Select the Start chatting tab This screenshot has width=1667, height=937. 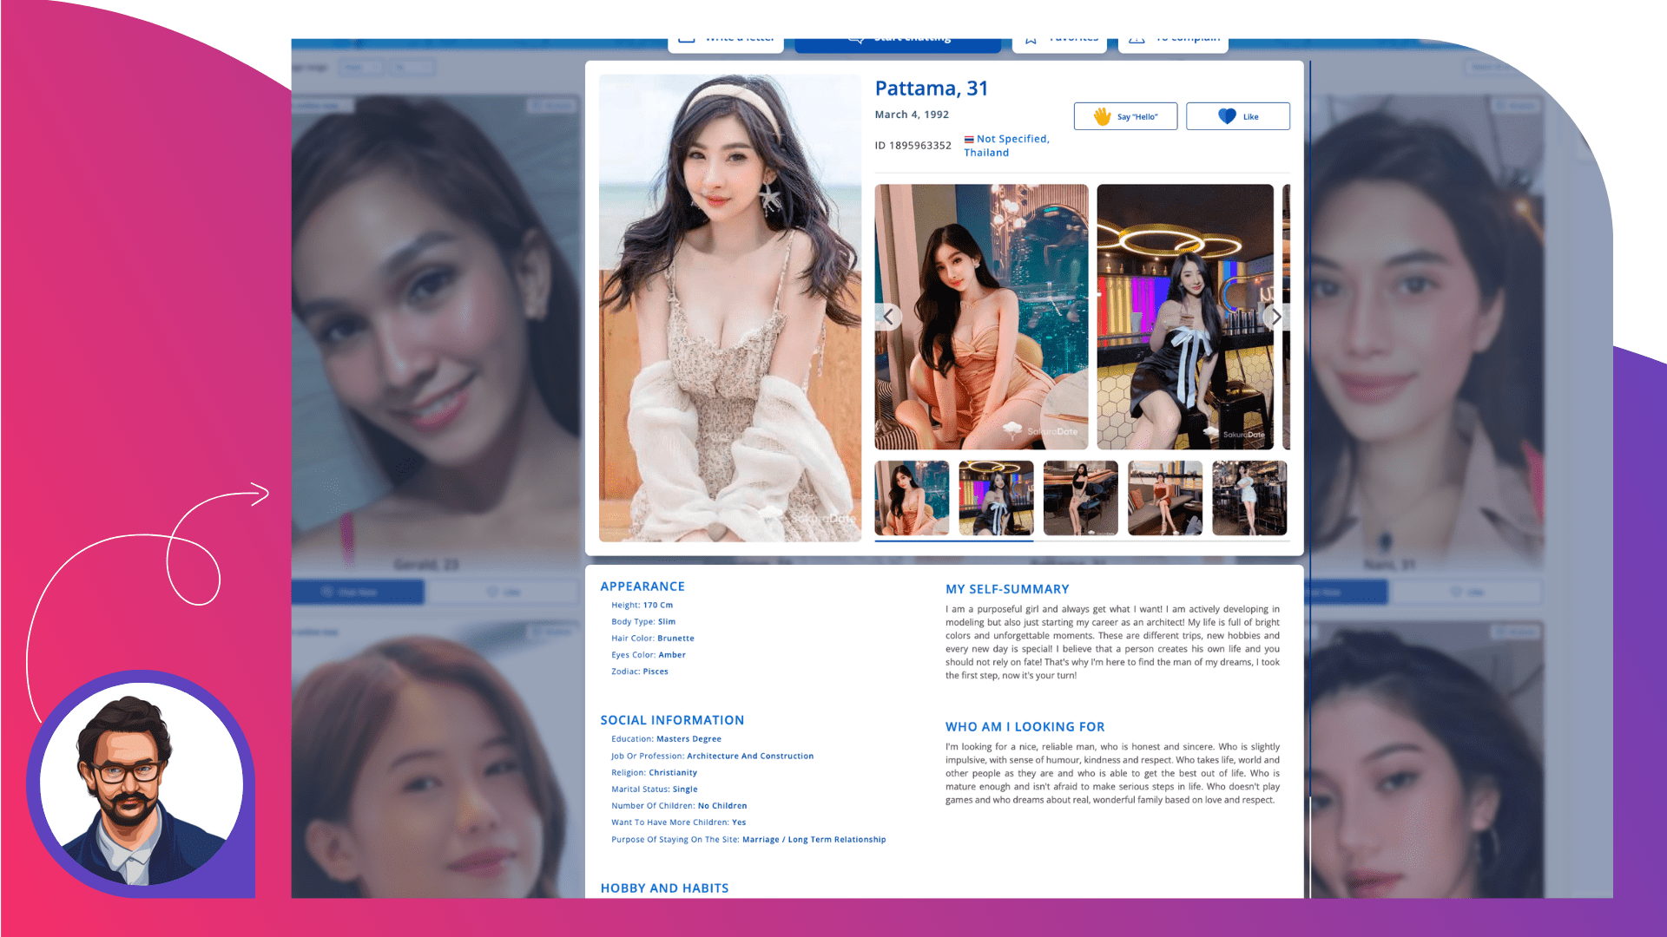894,37
